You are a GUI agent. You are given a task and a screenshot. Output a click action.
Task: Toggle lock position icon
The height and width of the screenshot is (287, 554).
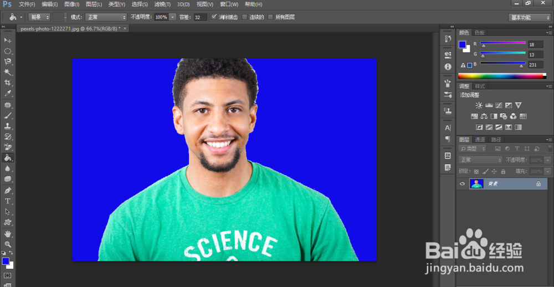tap(494, 171)
